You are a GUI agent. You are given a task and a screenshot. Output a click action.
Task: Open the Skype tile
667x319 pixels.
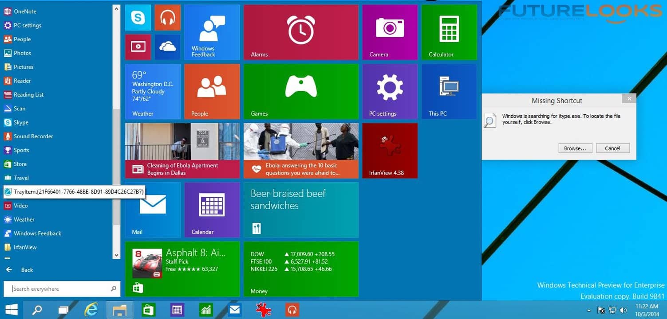[x=138, y=18]
